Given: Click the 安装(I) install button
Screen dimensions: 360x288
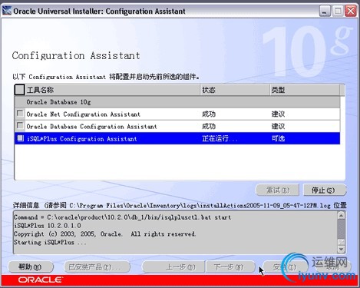Looking at the screenshot, I should pyautogui.click(x=285, y=267).
